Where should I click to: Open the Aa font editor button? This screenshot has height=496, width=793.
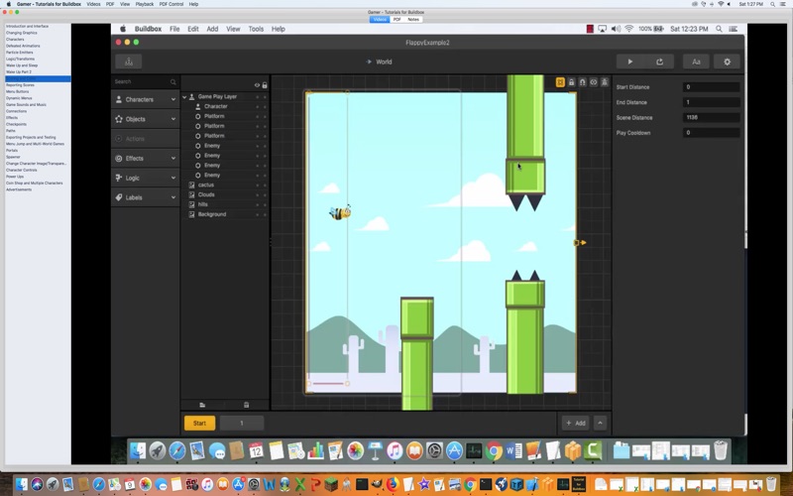[x=696, y=62]
